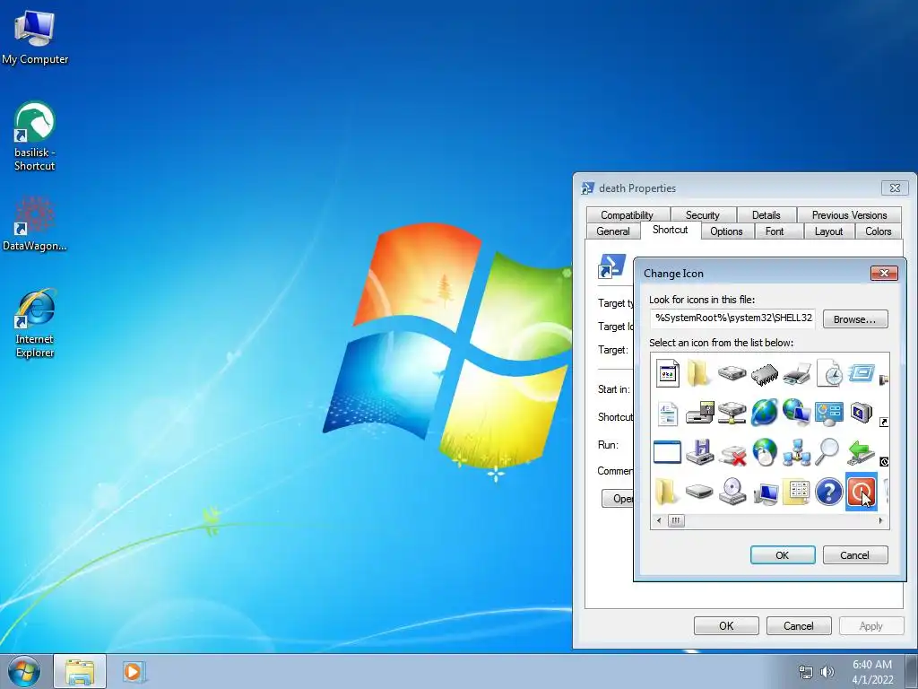Pick the globe with mouse icon
This screenshot has height=689, width=918.
(764, 452)
